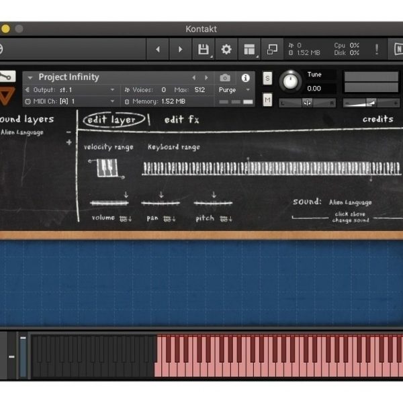Click the velocity range piano icon
The height and width of the screenshot is (403, 403).
point(107,168)
